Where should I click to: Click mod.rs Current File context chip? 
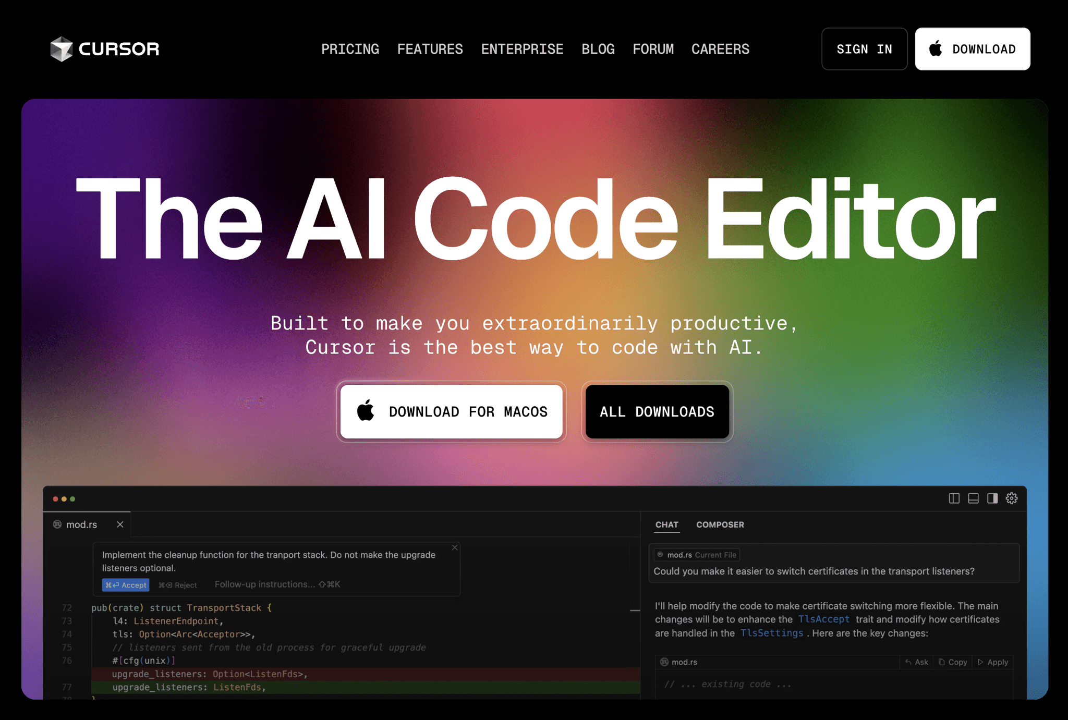coord(698,555)
